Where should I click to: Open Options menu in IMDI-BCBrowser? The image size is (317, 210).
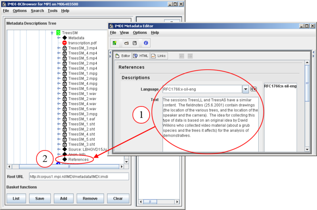pyautogui.click(x=19, y=11)
